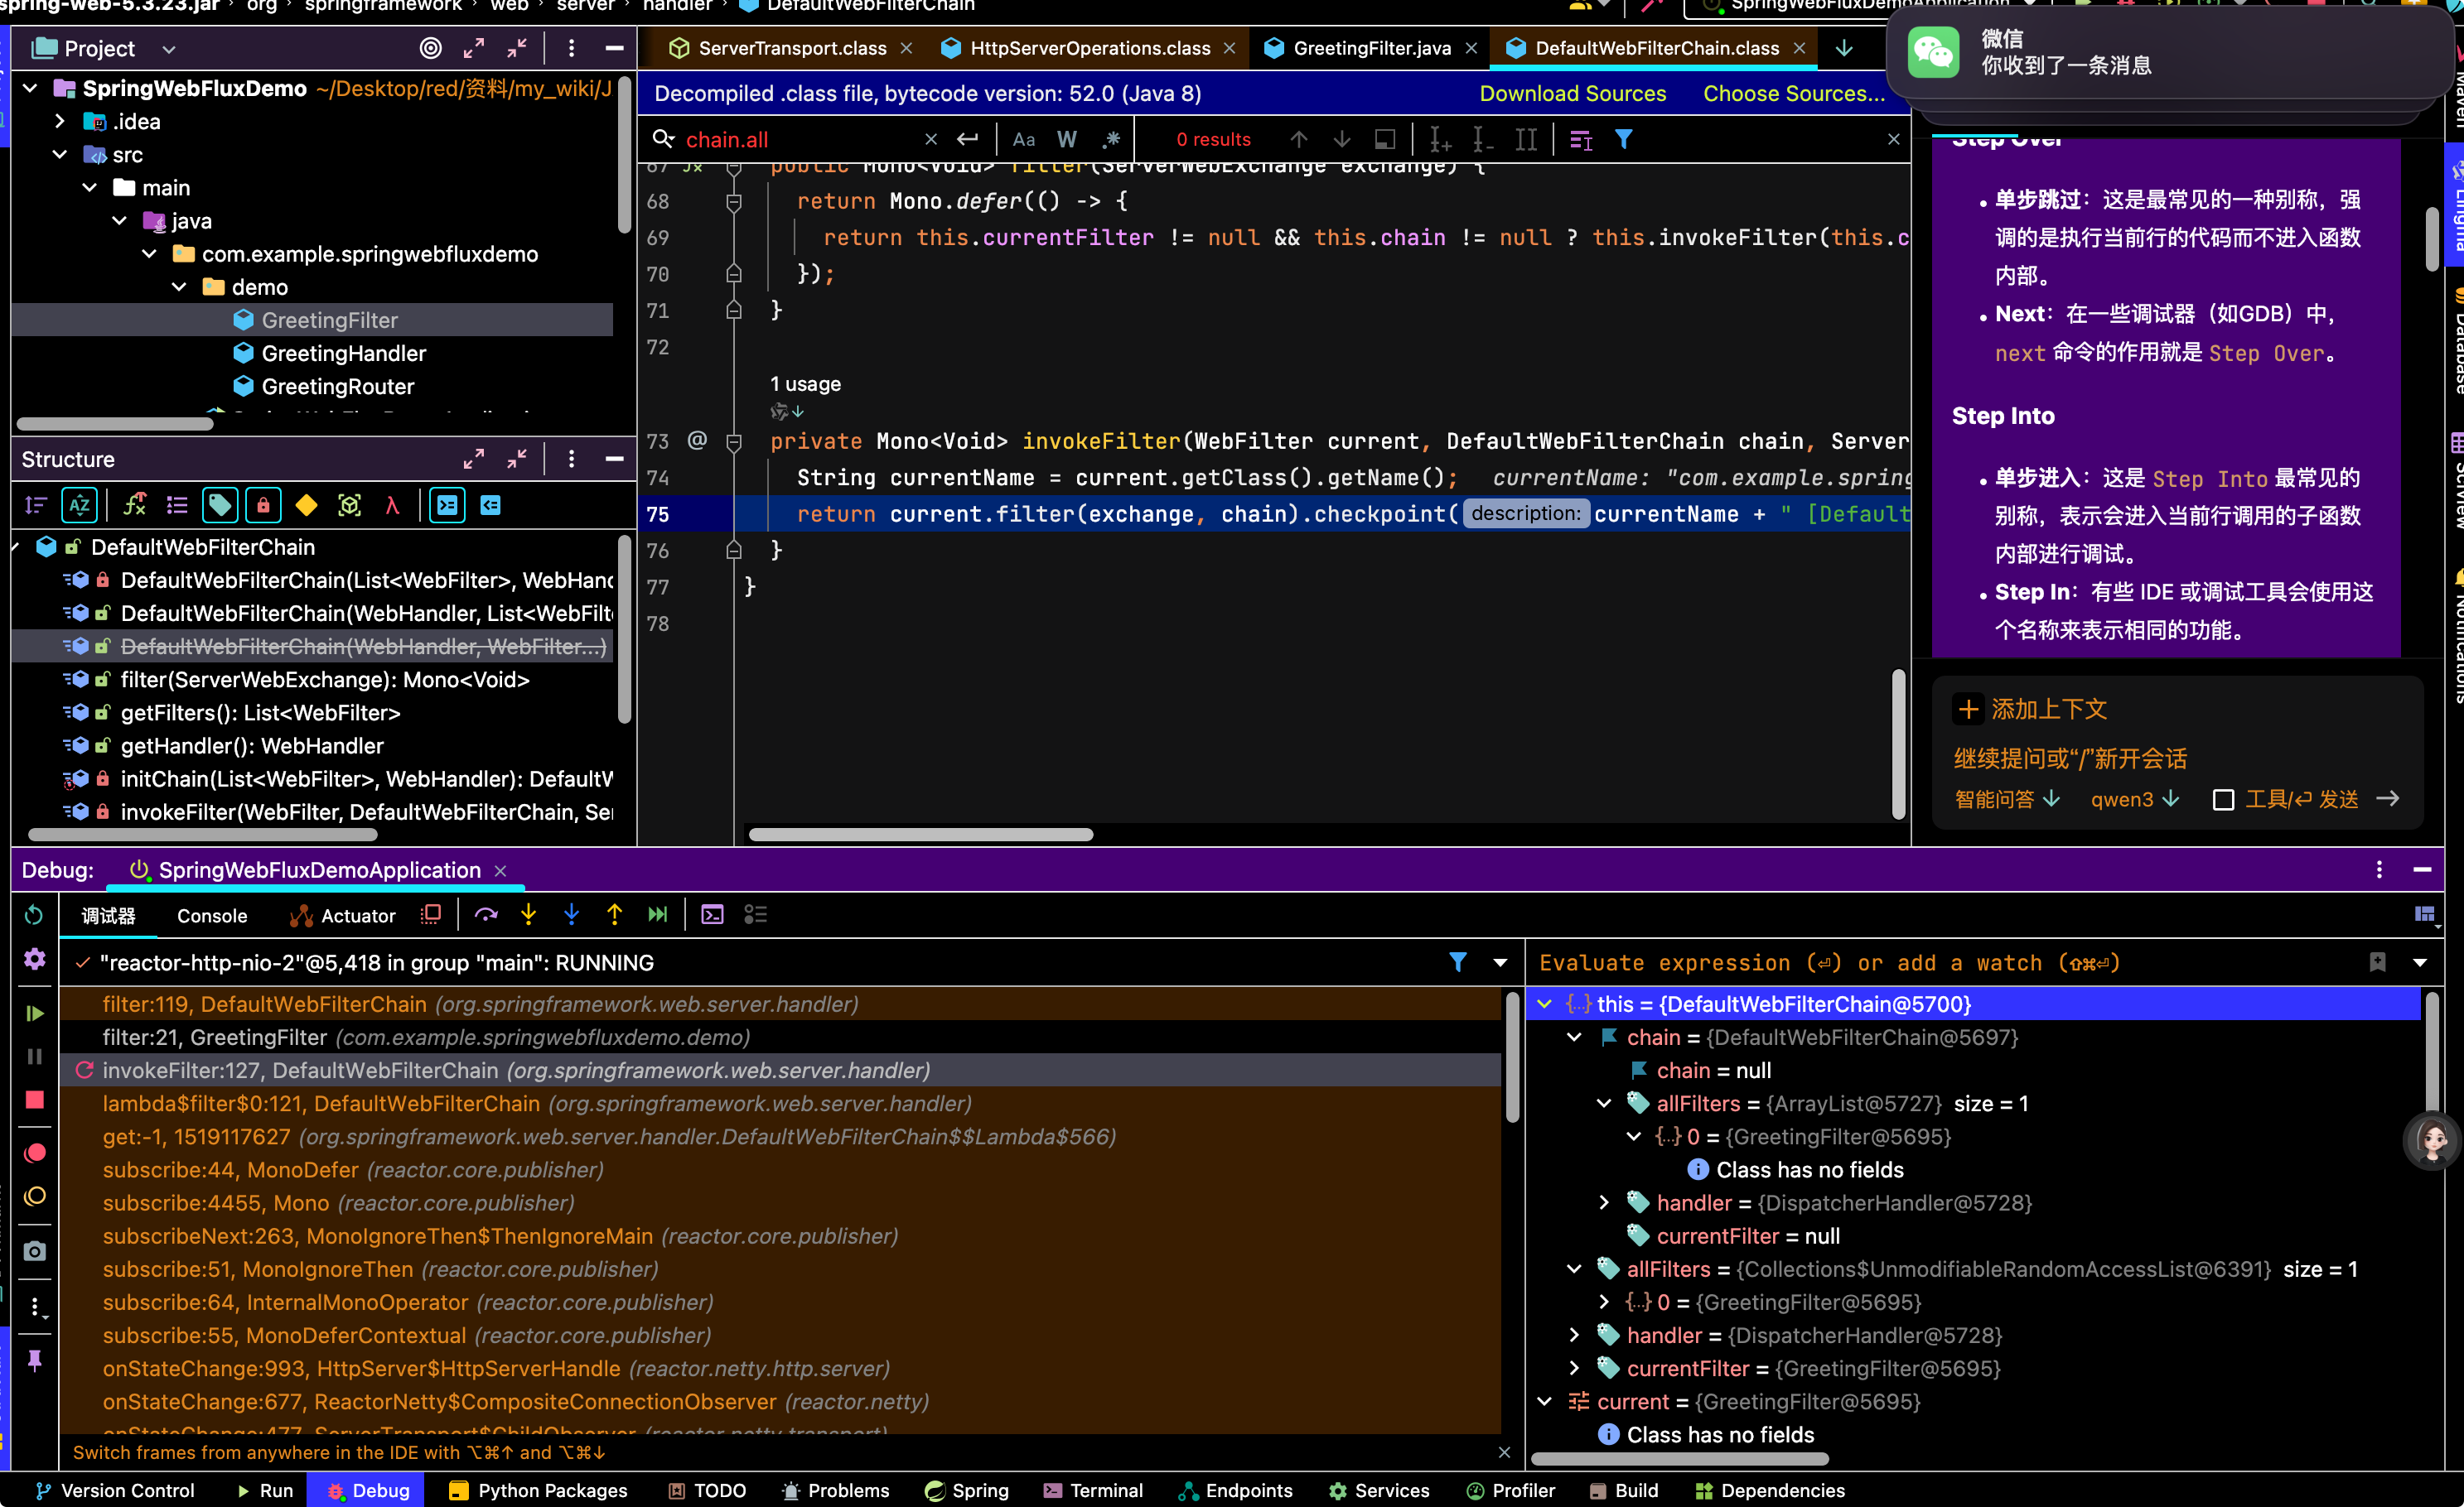Switch to GreetingFilter.java editor tab

(1371, 48)
